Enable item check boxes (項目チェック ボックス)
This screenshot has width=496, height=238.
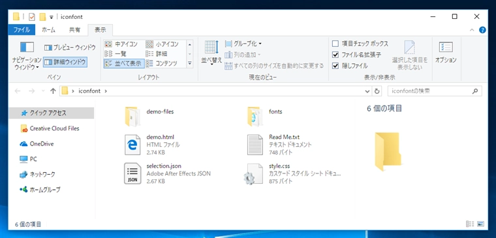point(360,44)
